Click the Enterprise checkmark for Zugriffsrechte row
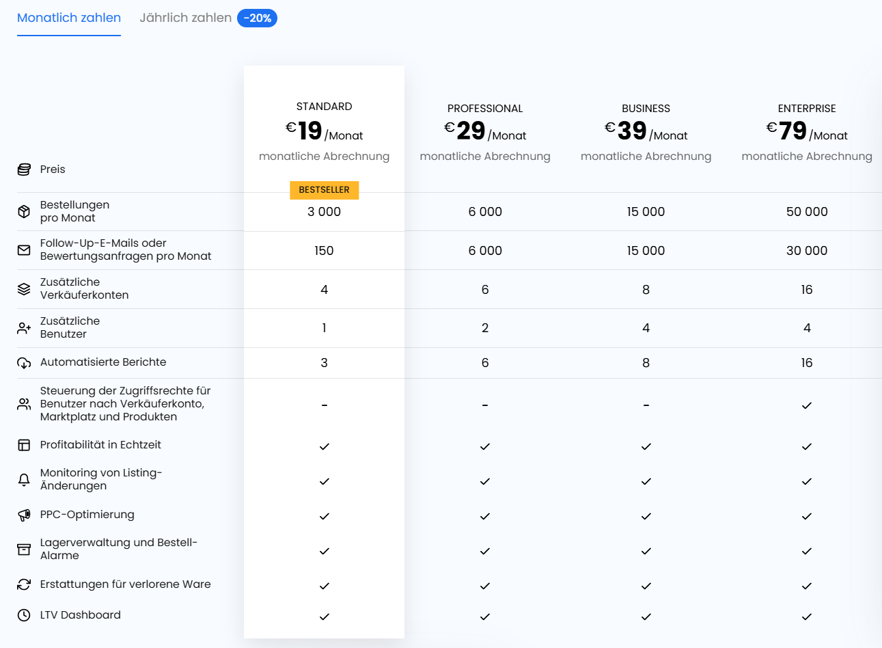Screen dimensions: 882x648 [806, 405]
